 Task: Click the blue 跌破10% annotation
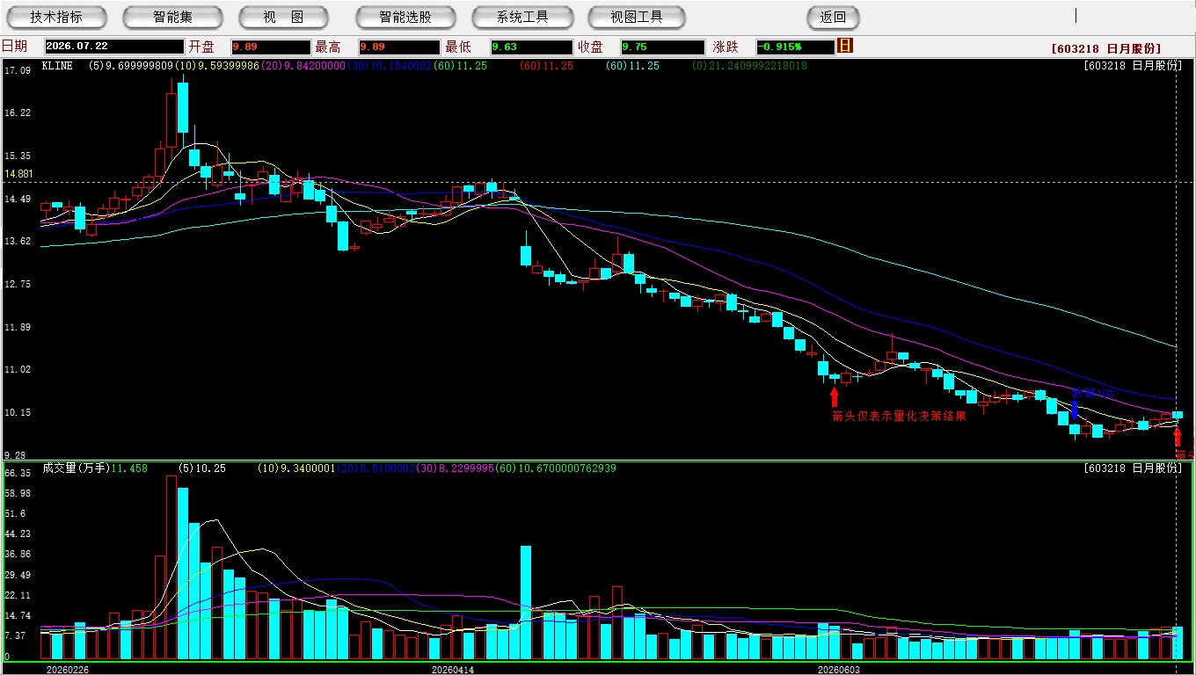(1093, 393)
